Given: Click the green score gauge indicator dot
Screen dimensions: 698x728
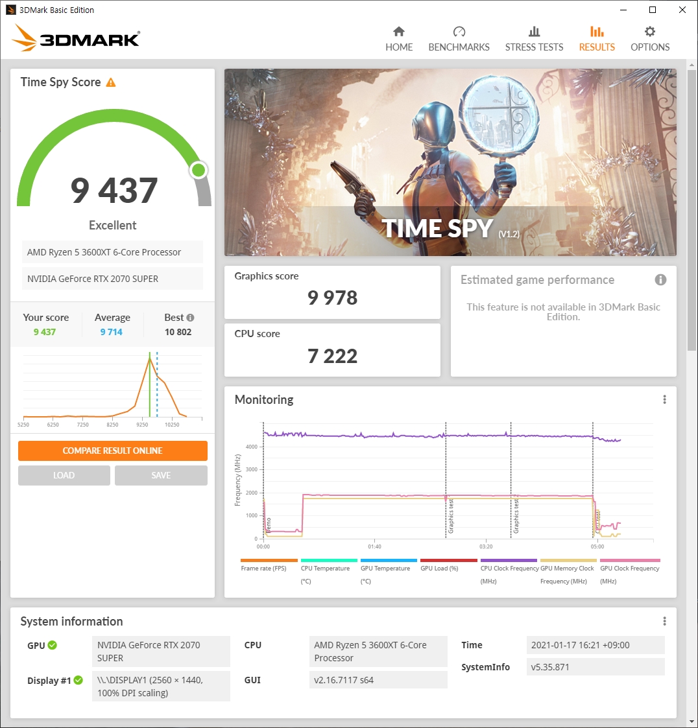Looking at the screenshot, I should (199, 170).
